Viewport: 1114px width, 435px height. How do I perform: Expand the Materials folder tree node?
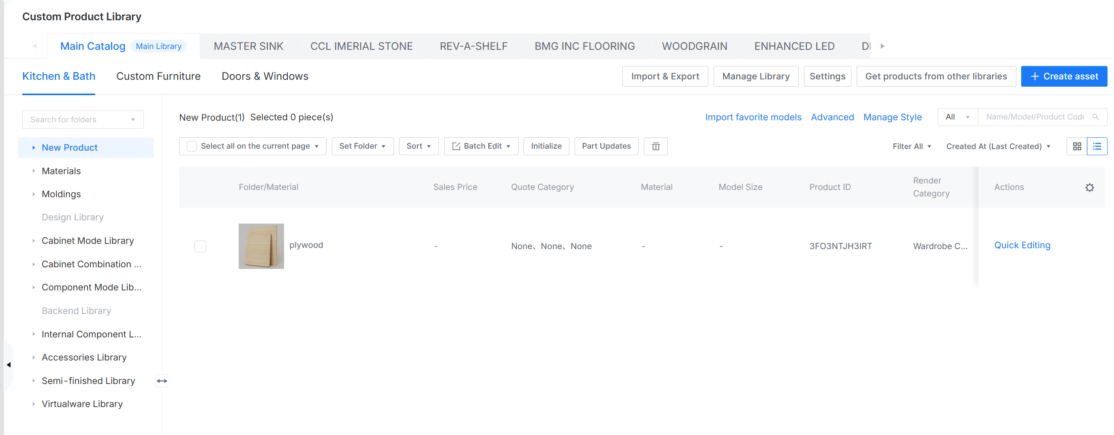click(34, 171)
